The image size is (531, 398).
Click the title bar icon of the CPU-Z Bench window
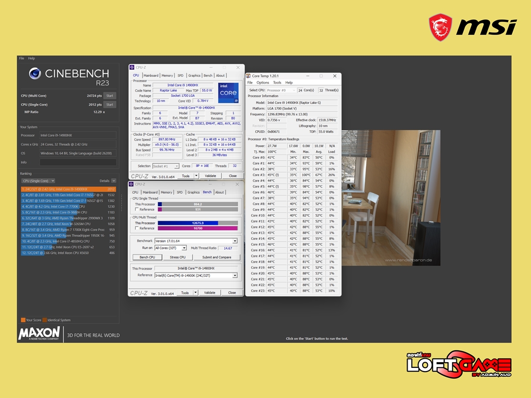(131, 184)
